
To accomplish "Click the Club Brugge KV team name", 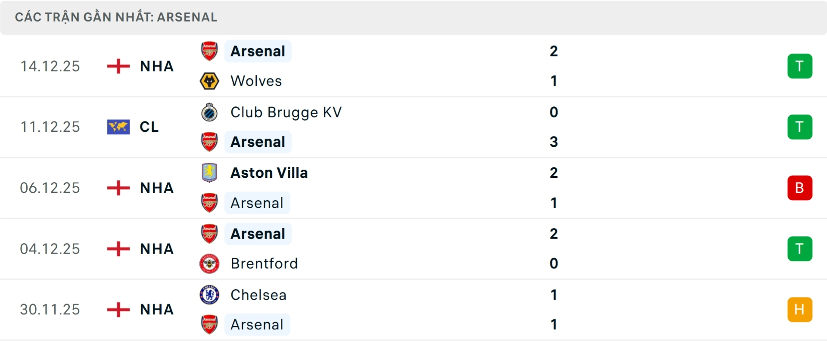I will (x=286, y=112).
